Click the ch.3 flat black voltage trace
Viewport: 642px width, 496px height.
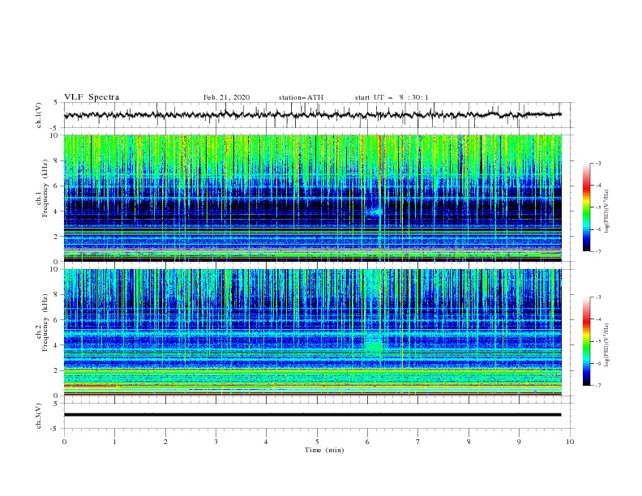(312, 415)
